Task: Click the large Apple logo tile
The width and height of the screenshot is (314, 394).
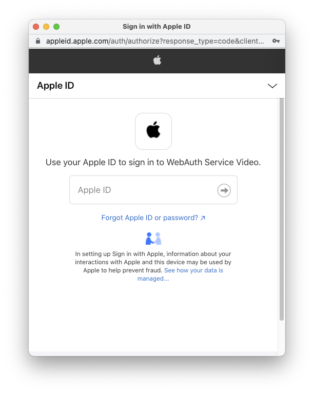Action: point(153,131)
